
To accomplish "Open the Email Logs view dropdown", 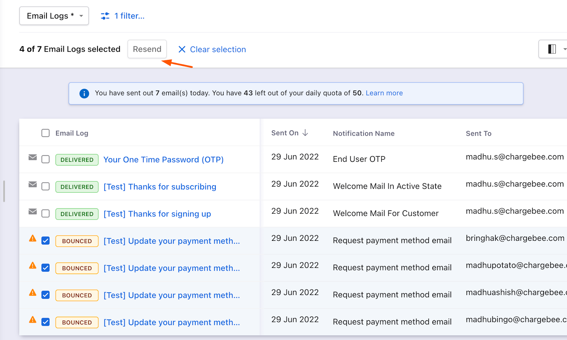I will tap(54, 16).
